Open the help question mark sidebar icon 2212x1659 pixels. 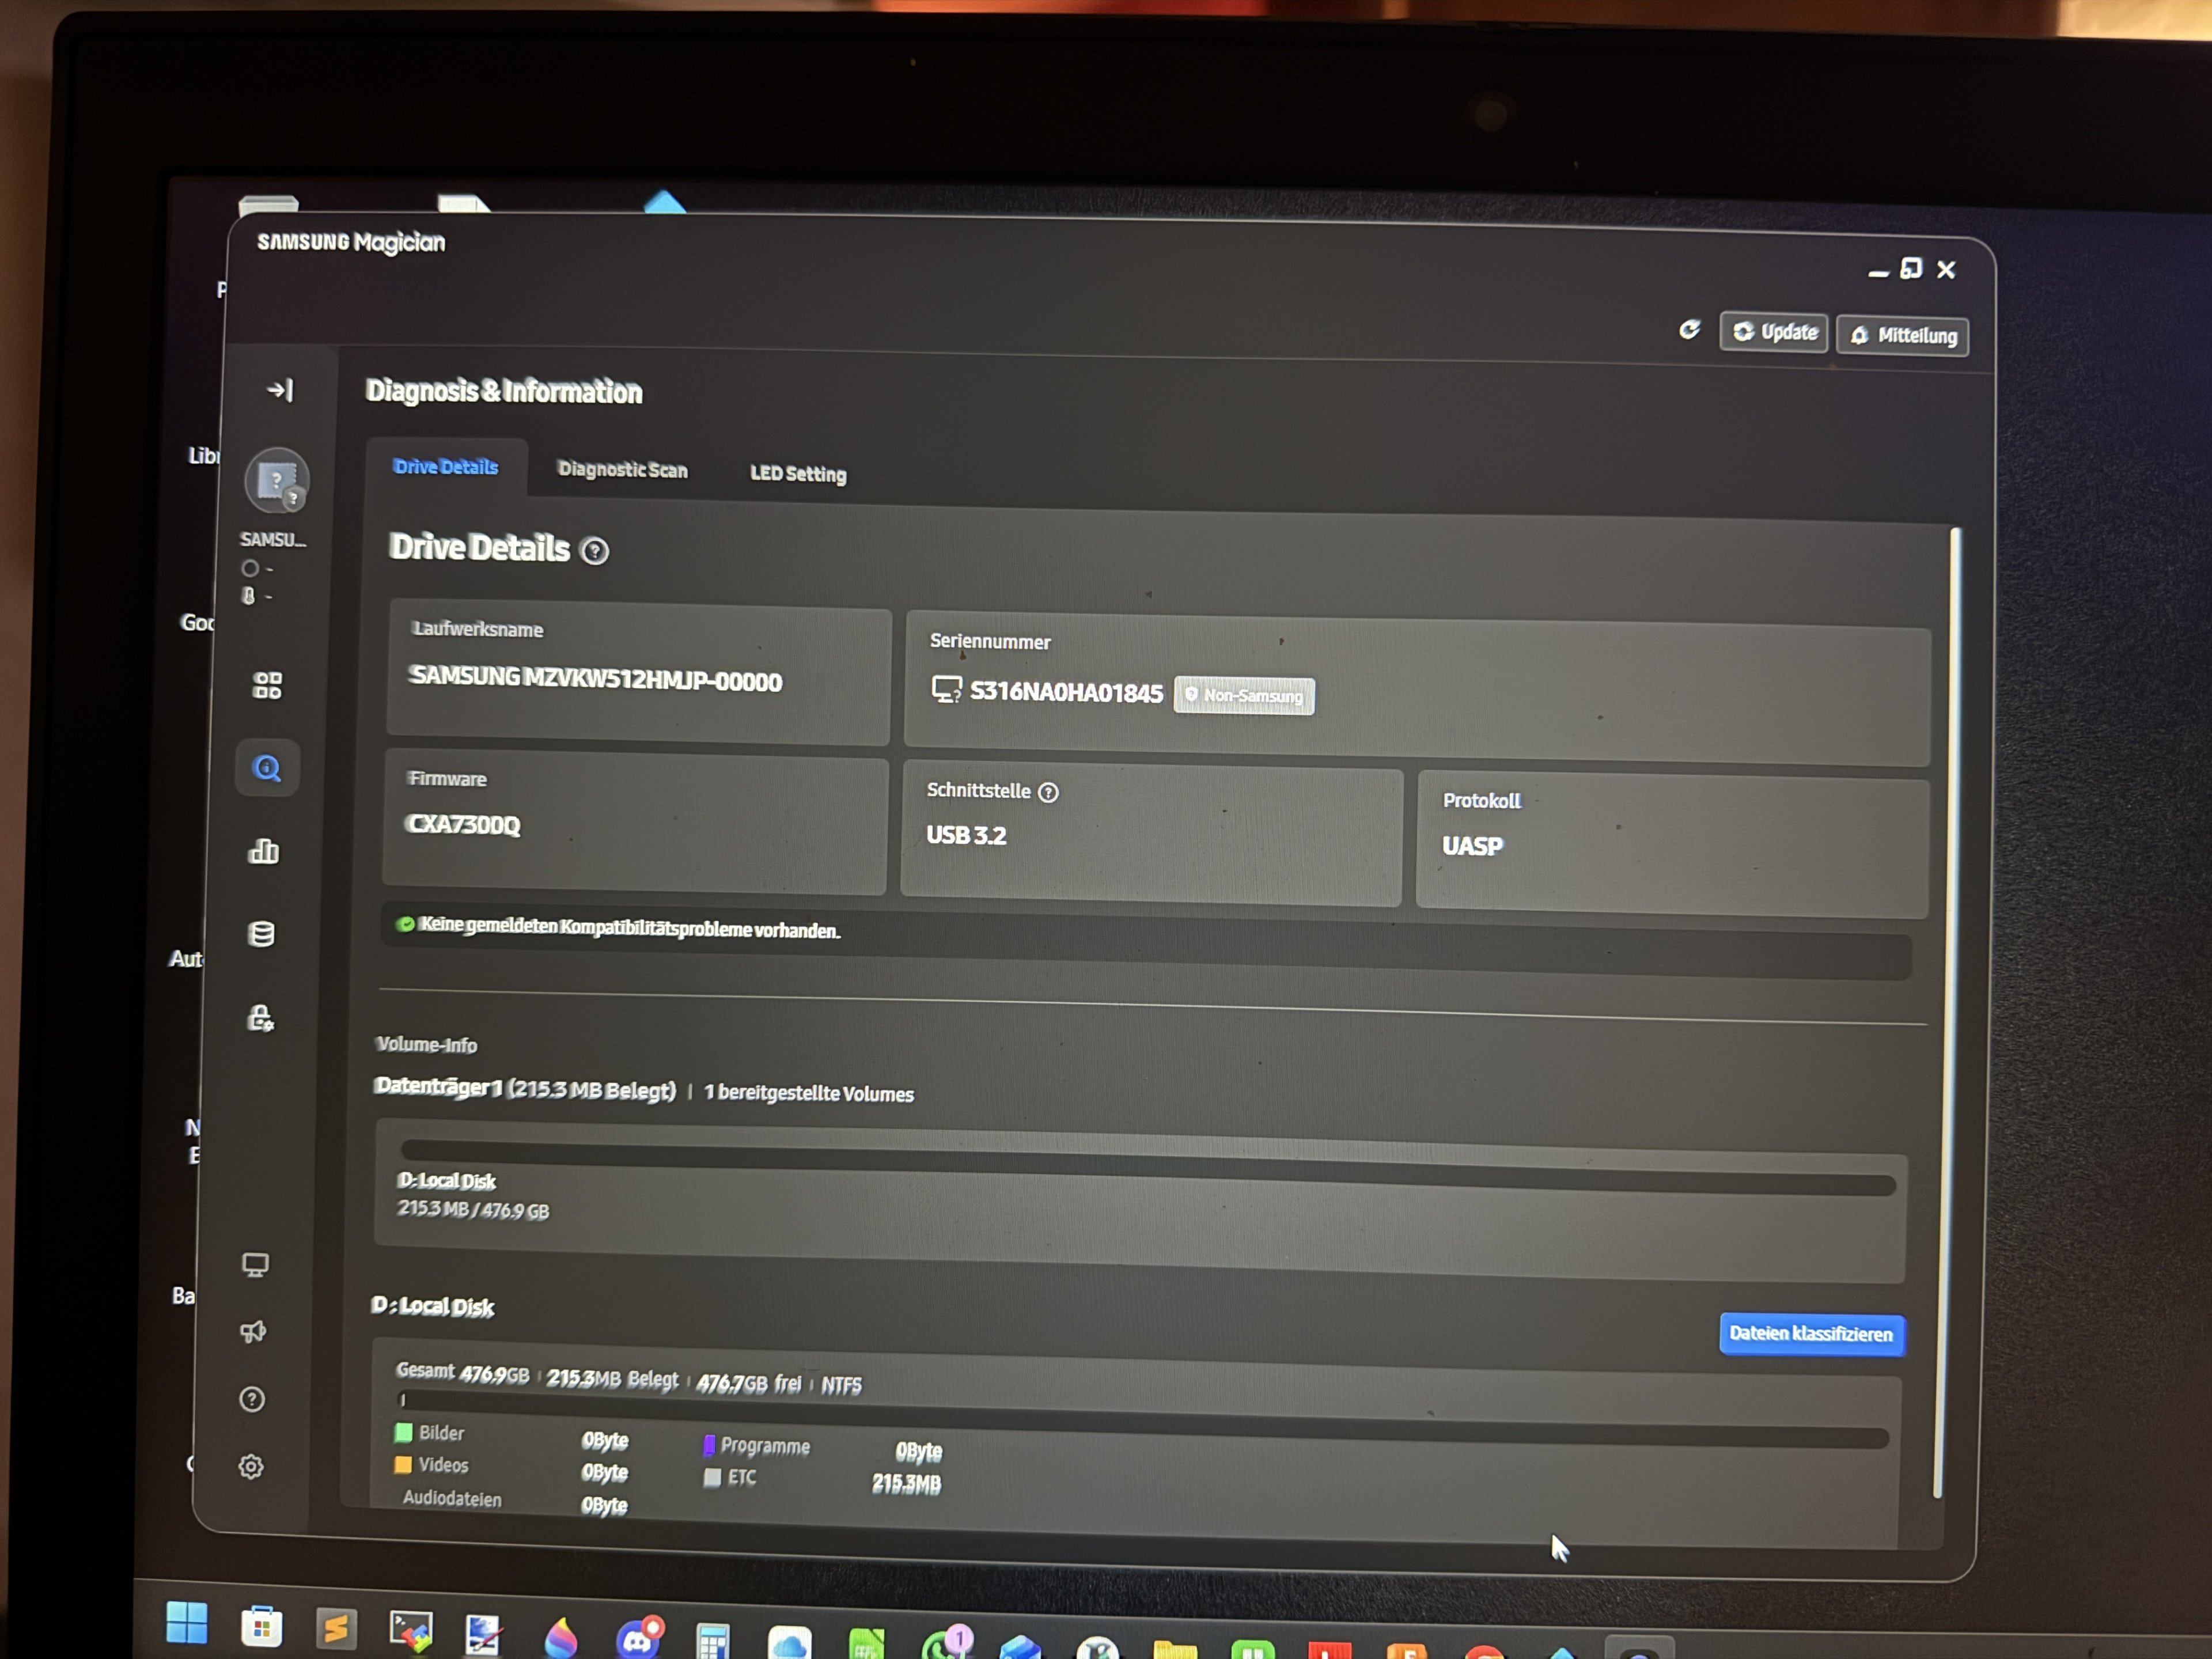pos(252,1399)
